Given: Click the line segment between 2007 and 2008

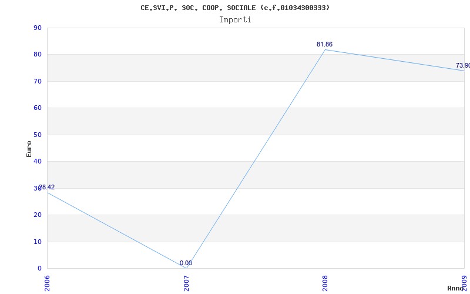Looking at the screenshot, I should tap(256, 159).
